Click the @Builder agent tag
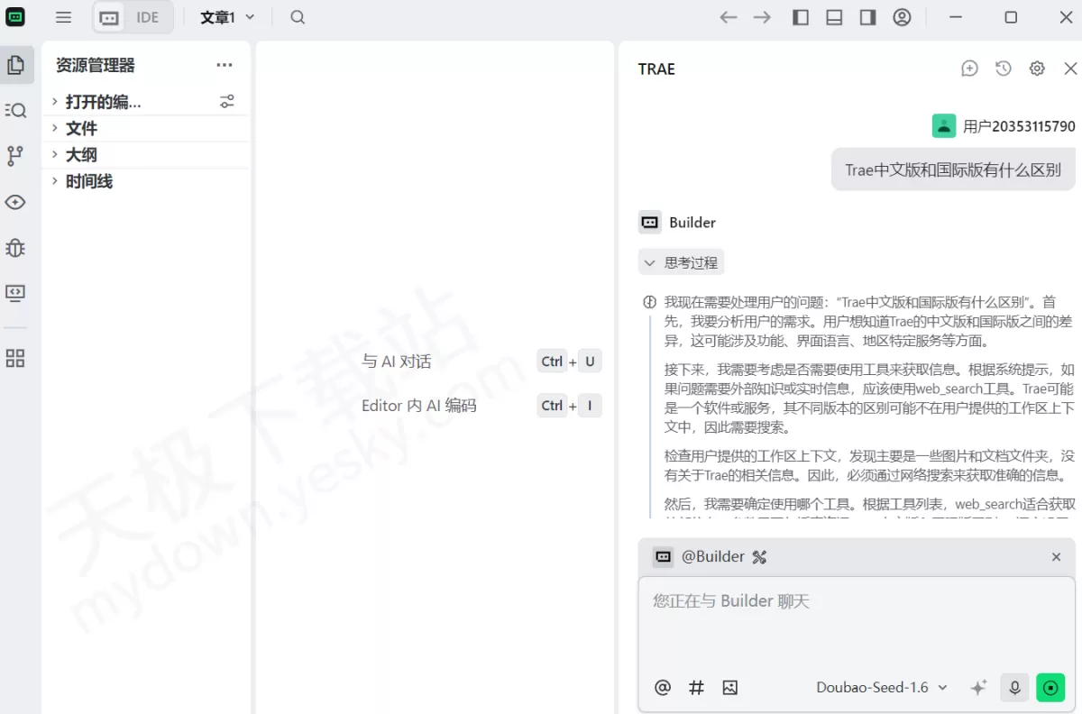 point(712,556)
